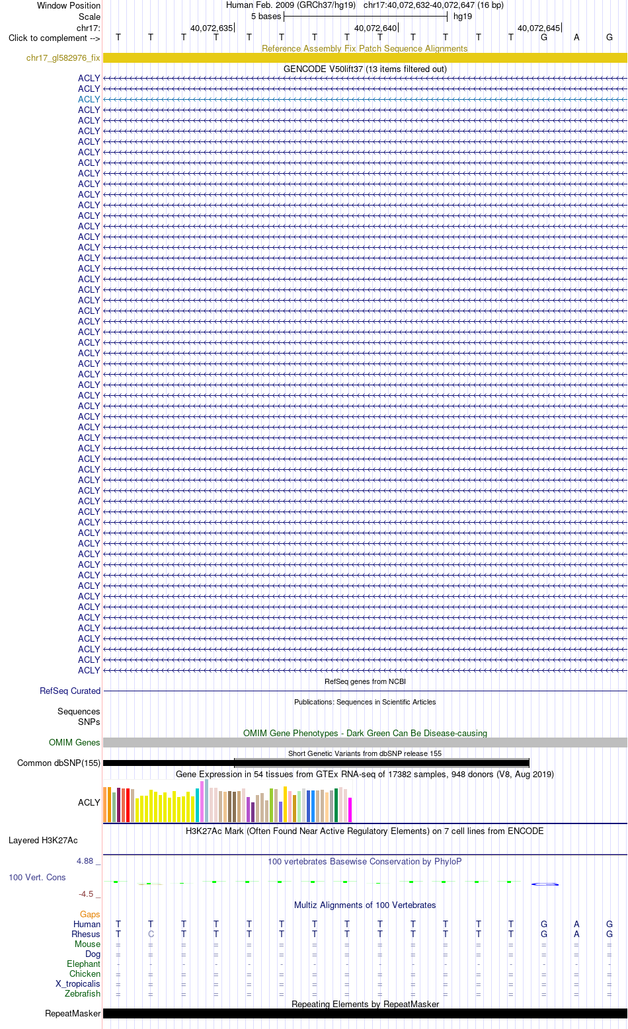The height and width of the screenshot is (1029, 628).
Task: Click the 'Rhesus' alignment row label
Action: point(86,934)
